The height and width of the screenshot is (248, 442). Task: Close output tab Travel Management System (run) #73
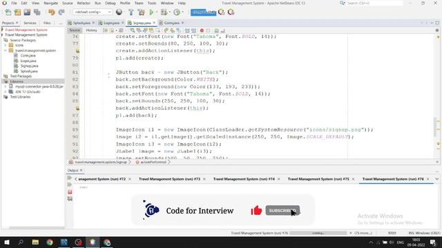204,179
